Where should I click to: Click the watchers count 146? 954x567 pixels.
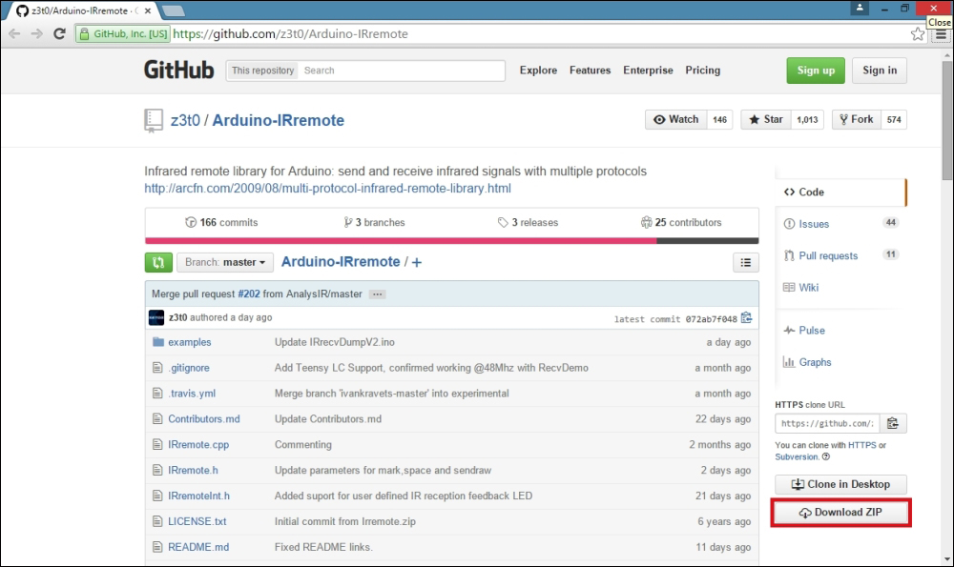click(719, 120)
